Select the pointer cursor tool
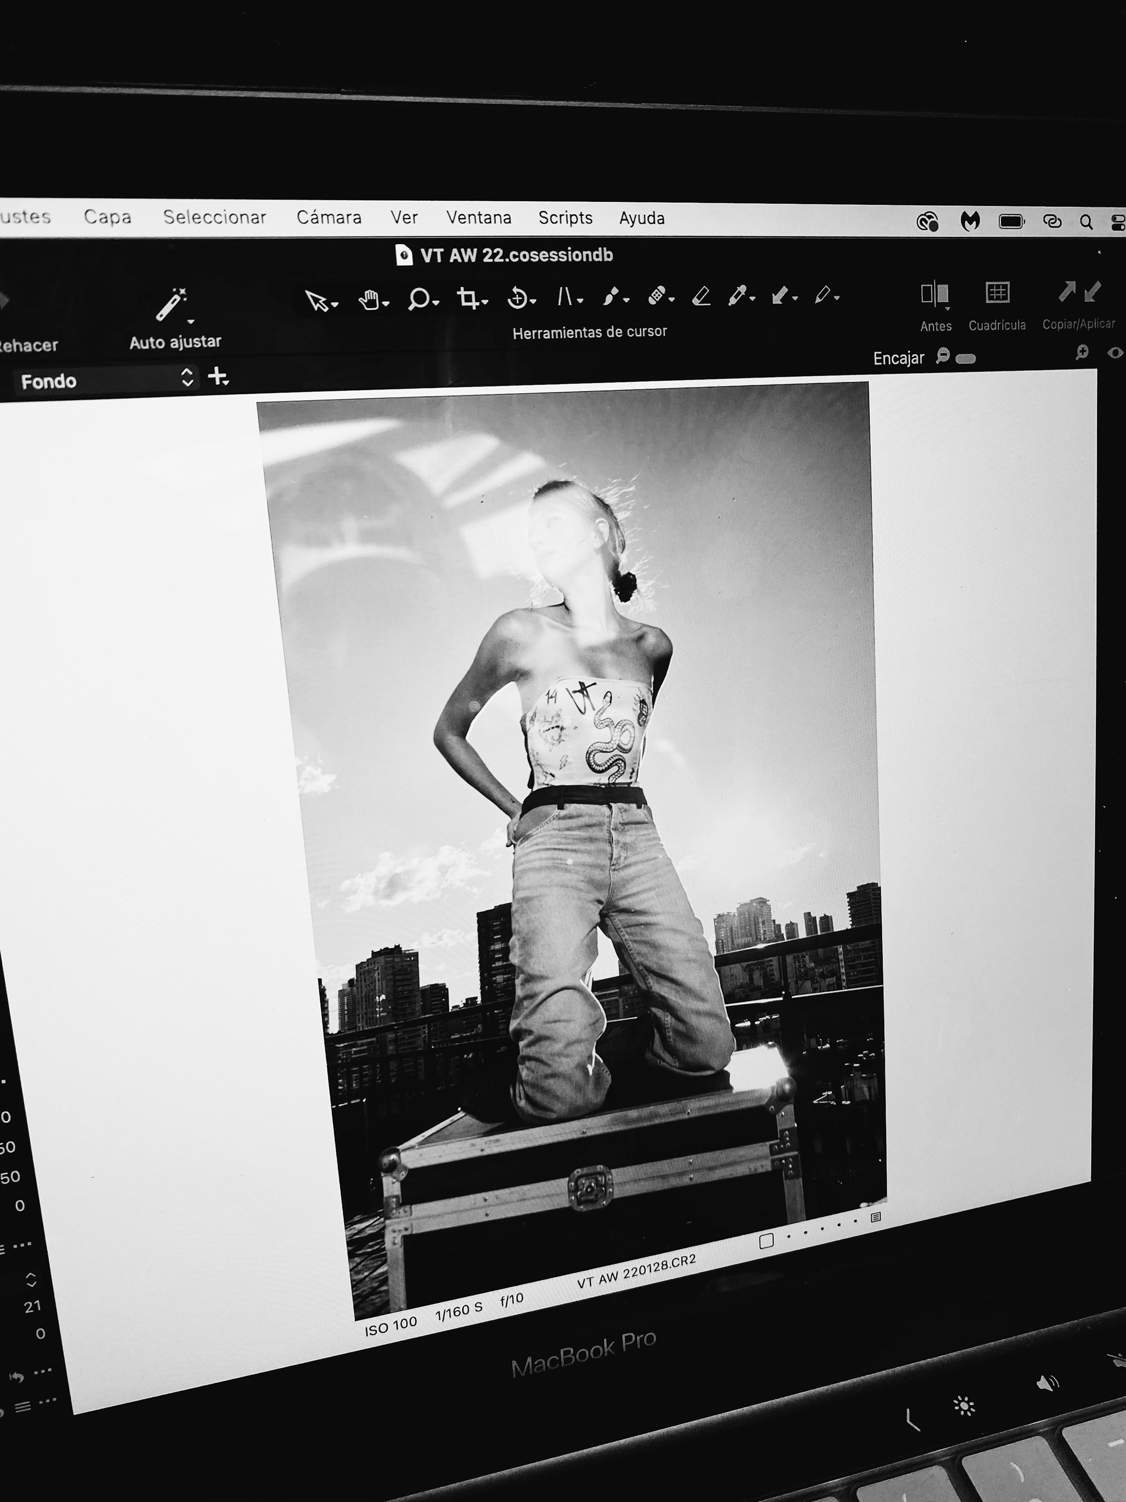This screenshot has height=1502, width=1126. pos(317,300)
